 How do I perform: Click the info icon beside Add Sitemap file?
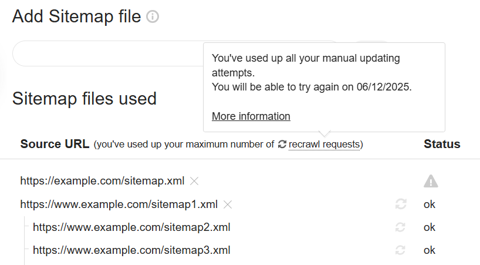[x=153, y=17]
